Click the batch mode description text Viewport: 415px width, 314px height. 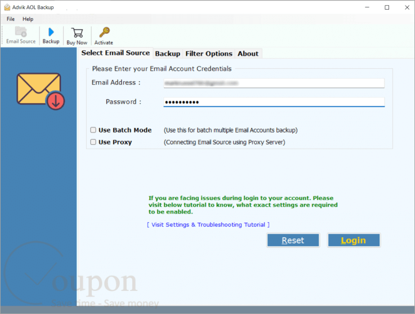tap(230, 130)
